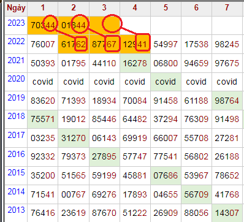Viewport: 244px width, 222px height.
Task: Click highlighted cell 87767
Action: pyautogui.click(x=104, y=44)
